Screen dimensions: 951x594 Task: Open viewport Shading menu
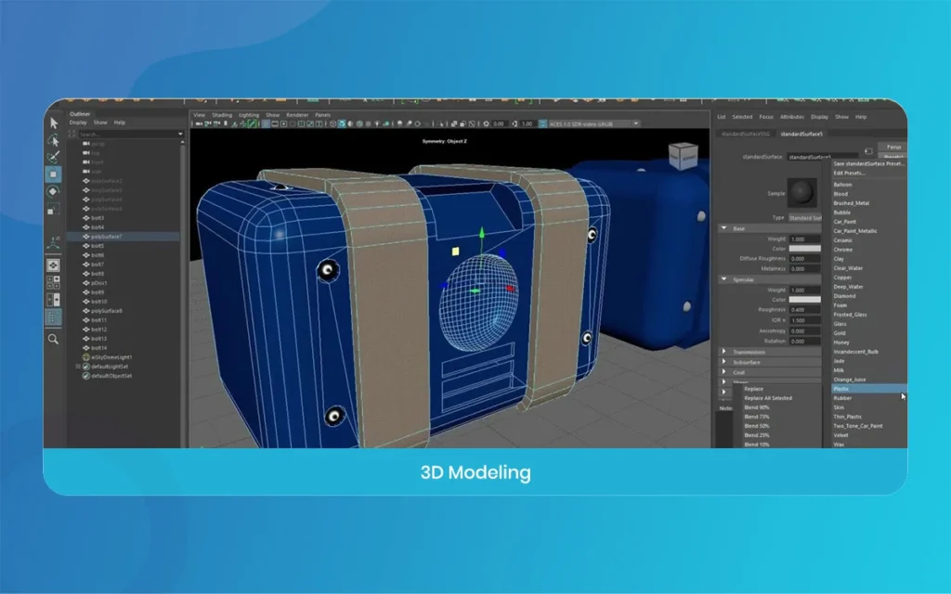222,115
